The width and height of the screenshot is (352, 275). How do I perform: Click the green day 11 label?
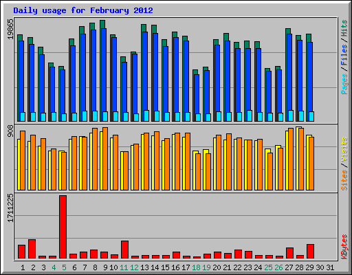(x=124, y=267)
